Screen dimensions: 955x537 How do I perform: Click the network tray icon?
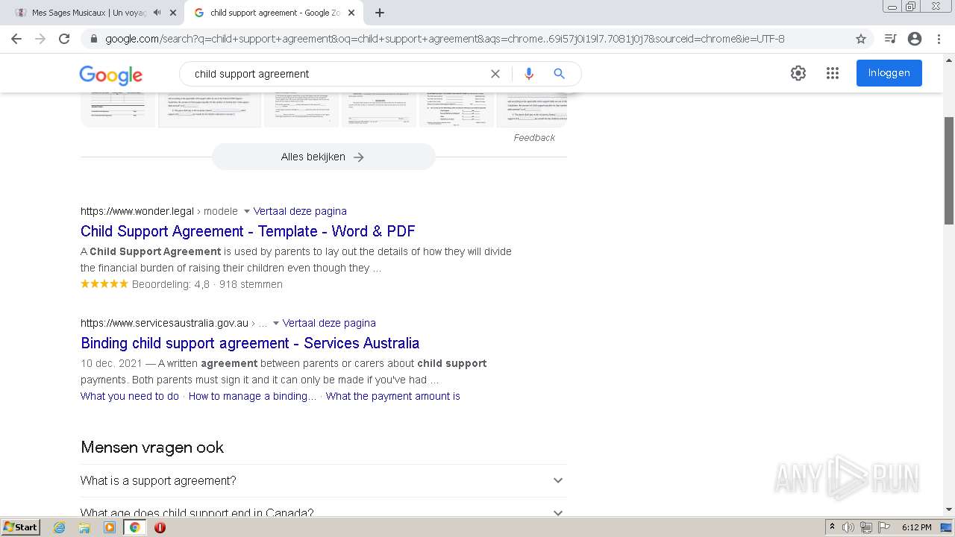[865, 527]
